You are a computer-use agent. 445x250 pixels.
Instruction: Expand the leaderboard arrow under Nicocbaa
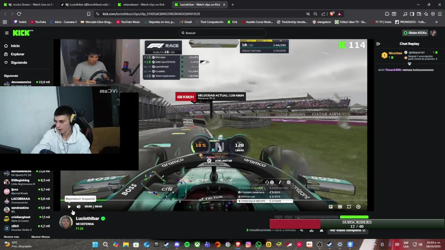(x=409, y=64)
